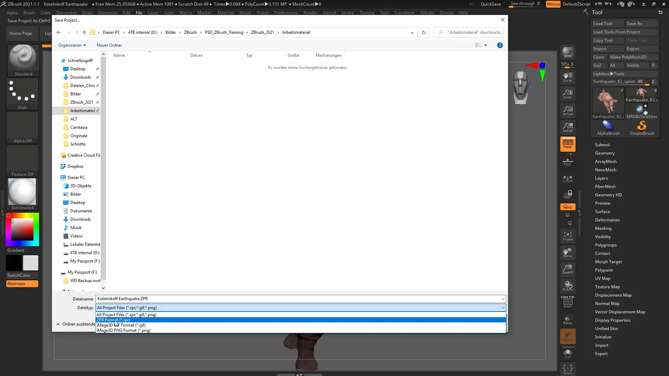The height and width of the screenshot is (376, 669).
Task: Click the Neuer Ordner button
Action: click(109, 45)
